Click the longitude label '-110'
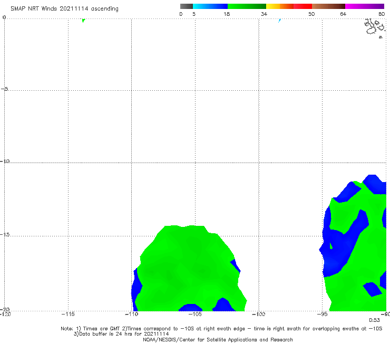Viewport: 390px width, 343px height. click(132, 314)
